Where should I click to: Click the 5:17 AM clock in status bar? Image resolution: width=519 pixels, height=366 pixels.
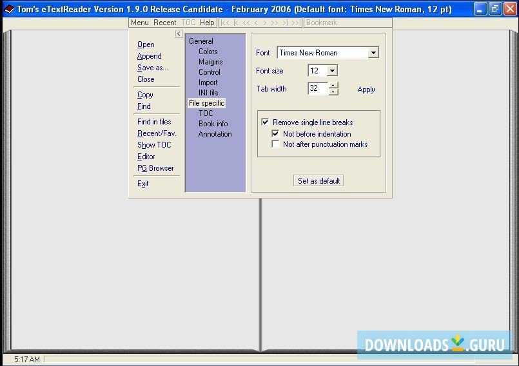(27, 359)
